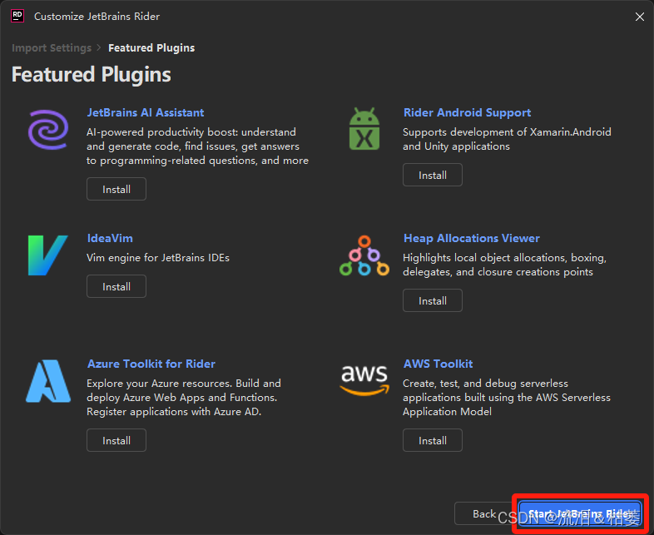The image size is (654, 535).
Task: Install the IdeaVim plugin
Action: pos(116,286)
